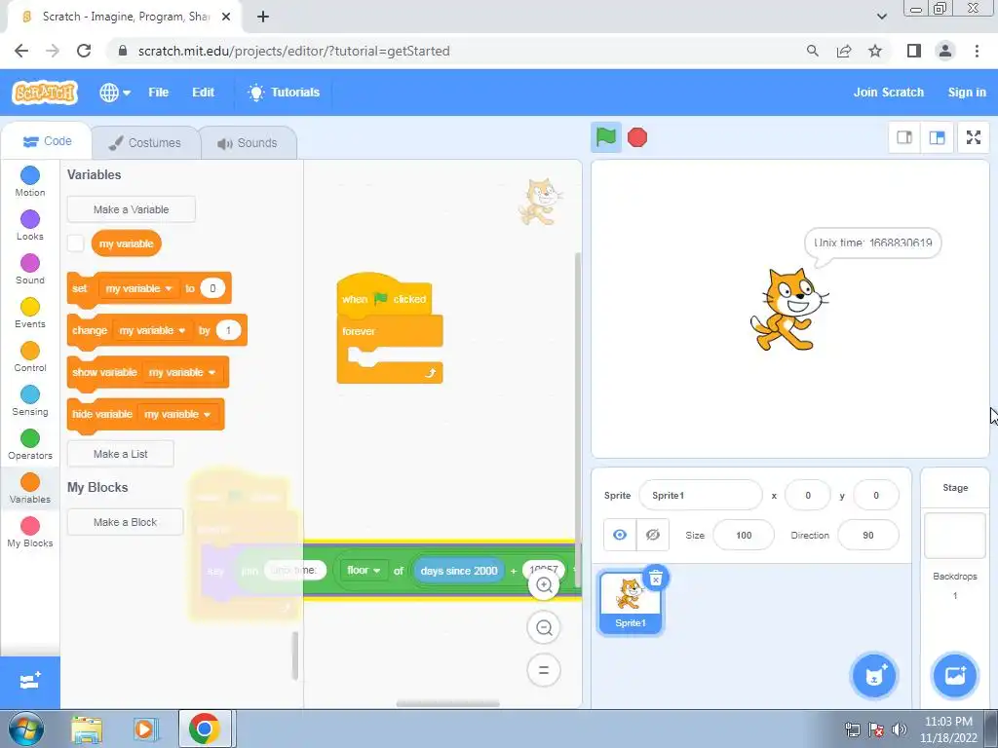The image size is (998, 748).
Task: Open the Motion blocks category
Action: (x=30, y=181)
